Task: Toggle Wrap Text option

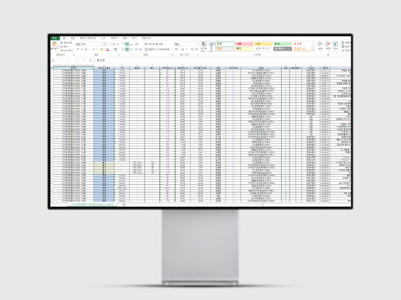Action: point(154,44)
